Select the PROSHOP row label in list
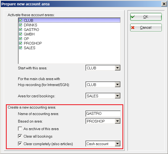Viewport: 168px width, 154px height. coord(33,43)
